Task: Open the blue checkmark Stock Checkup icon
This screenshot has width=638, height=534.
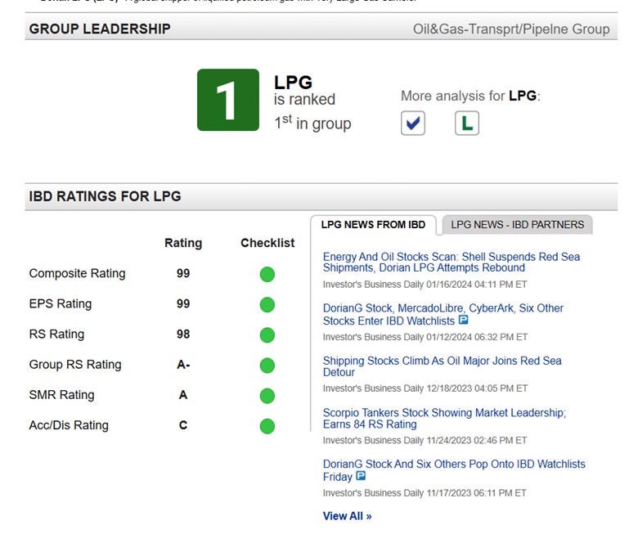Action: tap(412, 123)
